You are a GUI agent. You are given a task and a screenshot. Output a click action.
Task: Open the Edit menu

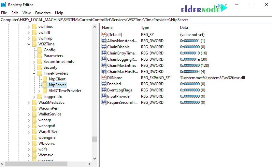point(15,13)
